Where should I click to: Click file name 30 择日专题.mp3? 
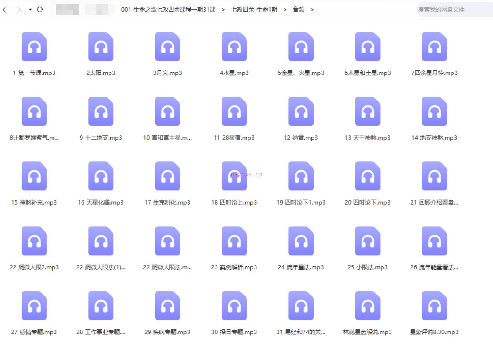point(234,332)
